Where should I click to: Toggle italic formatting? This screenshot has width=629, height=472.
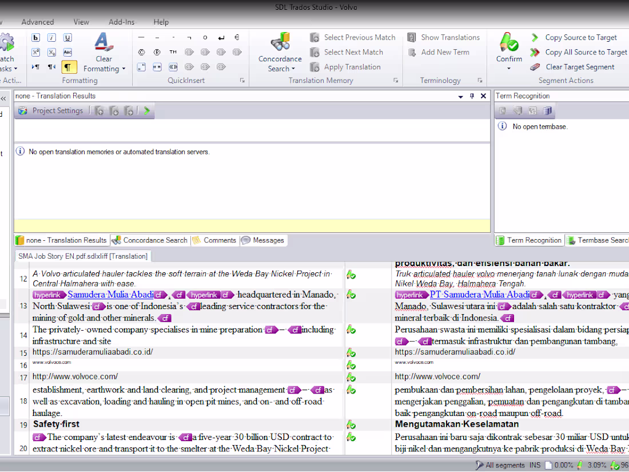[51, 37]
